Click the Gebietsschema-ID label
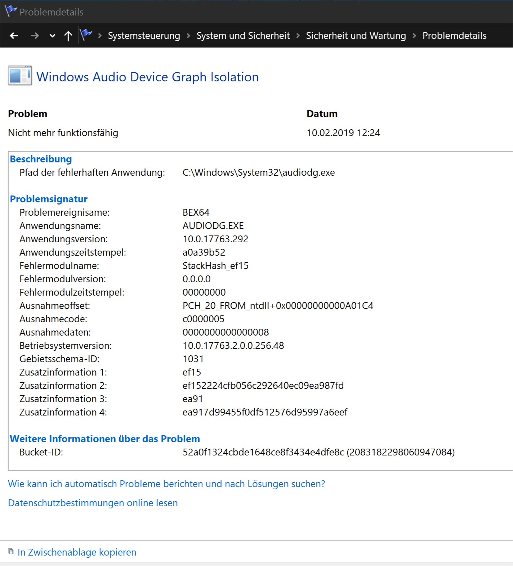This screenshot has width=513, height=566. point(59,359)
